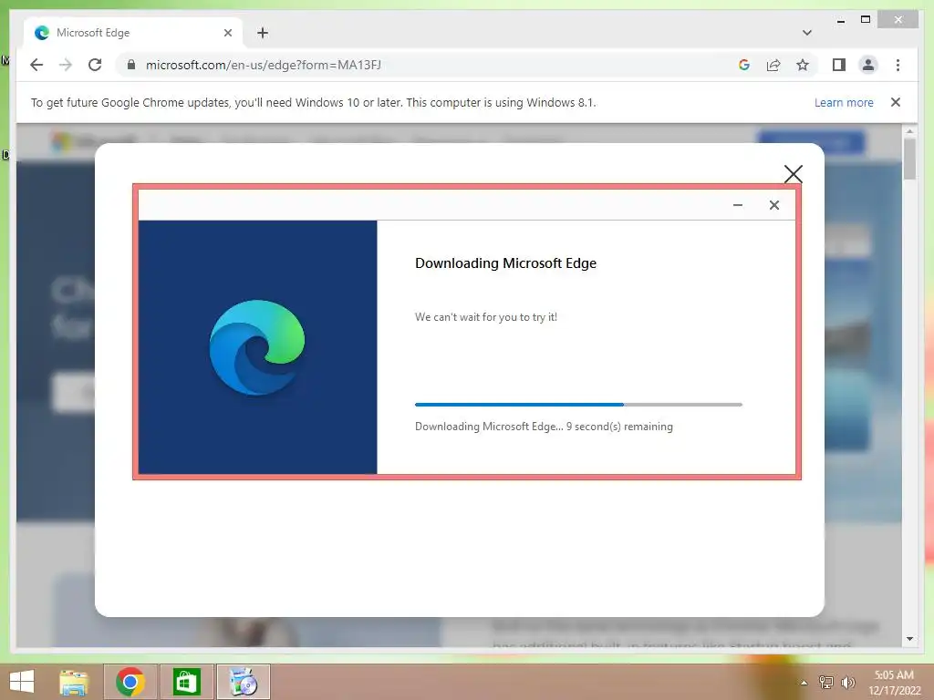Viewport: 934px width, 700px height.
Task: Click the Chrome update notice message text
Action: 314,102
